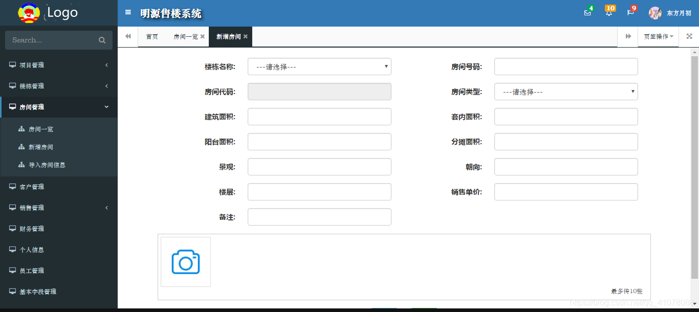The width and height of the screenshot is (699, 312).
Task: Click 套内面积 input field
Action: (566, 117)
